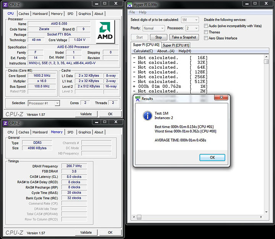Click the CPU-Z icon in top window title bar
Viewport: 275px width, 239px height.
coord(5,5)
